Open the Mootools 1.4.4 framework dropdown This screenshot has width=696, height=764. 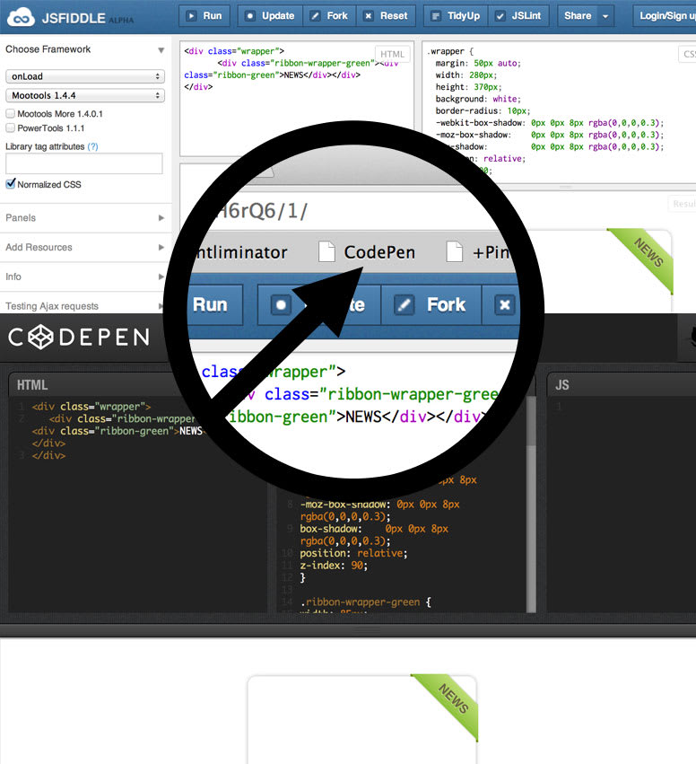(x=85, y=95)
